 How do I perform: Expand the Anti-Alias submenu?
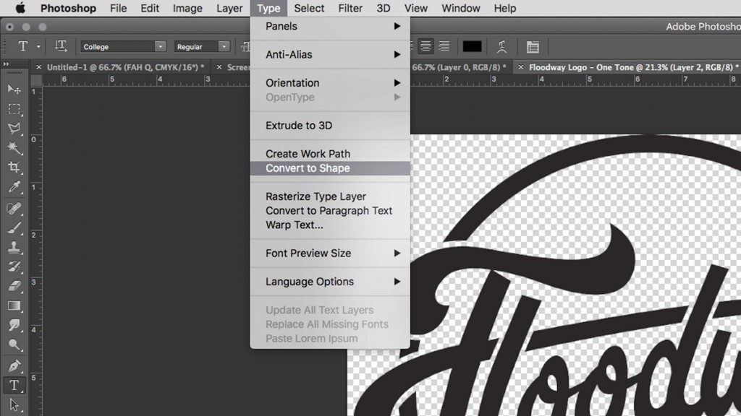click(x=330, y=55)
